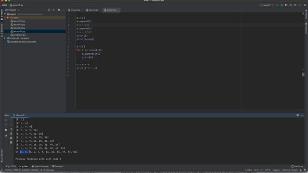Screen dimensions: 308x173
Task: Click the editor scrollbar warning stripe marker
Action: pos(303,74)
